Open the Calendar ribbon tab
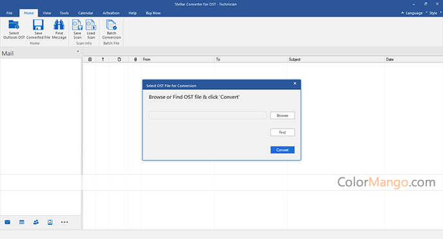Screen dimensions: 443x239 coord(85,13)
